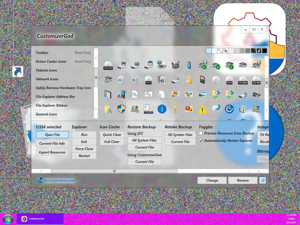
Task: Click Icon Cache Full Clear button
Action: click(112, 142)
